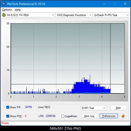Toggle the Show PIF checkbox

coord(8,107)
